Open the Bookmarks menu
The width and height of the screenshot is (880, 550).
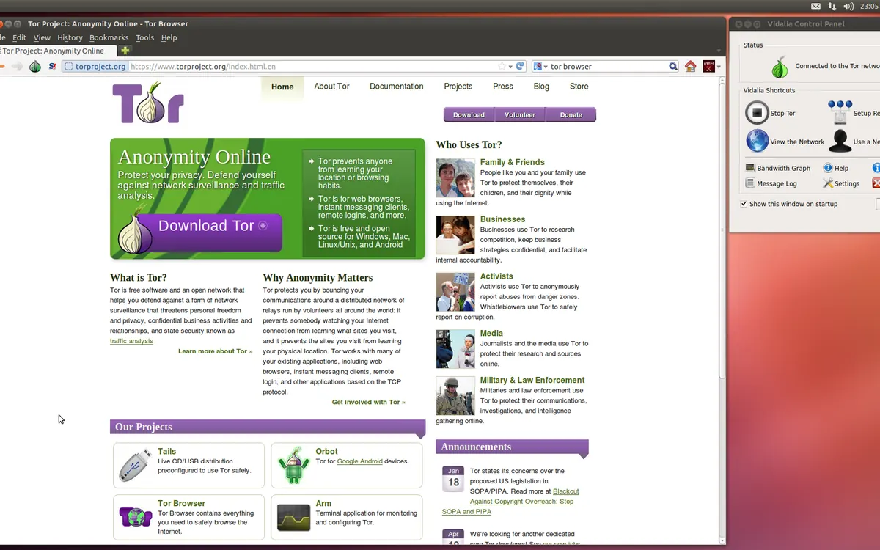point(109,37)
